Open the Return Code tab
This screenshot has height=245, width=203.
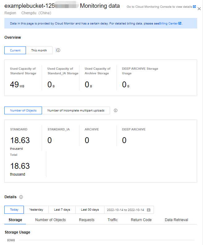[141, 220]
